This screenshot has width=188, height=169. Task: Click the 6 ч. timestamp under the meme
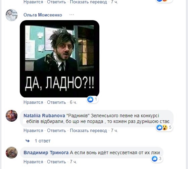pos(74,102)
